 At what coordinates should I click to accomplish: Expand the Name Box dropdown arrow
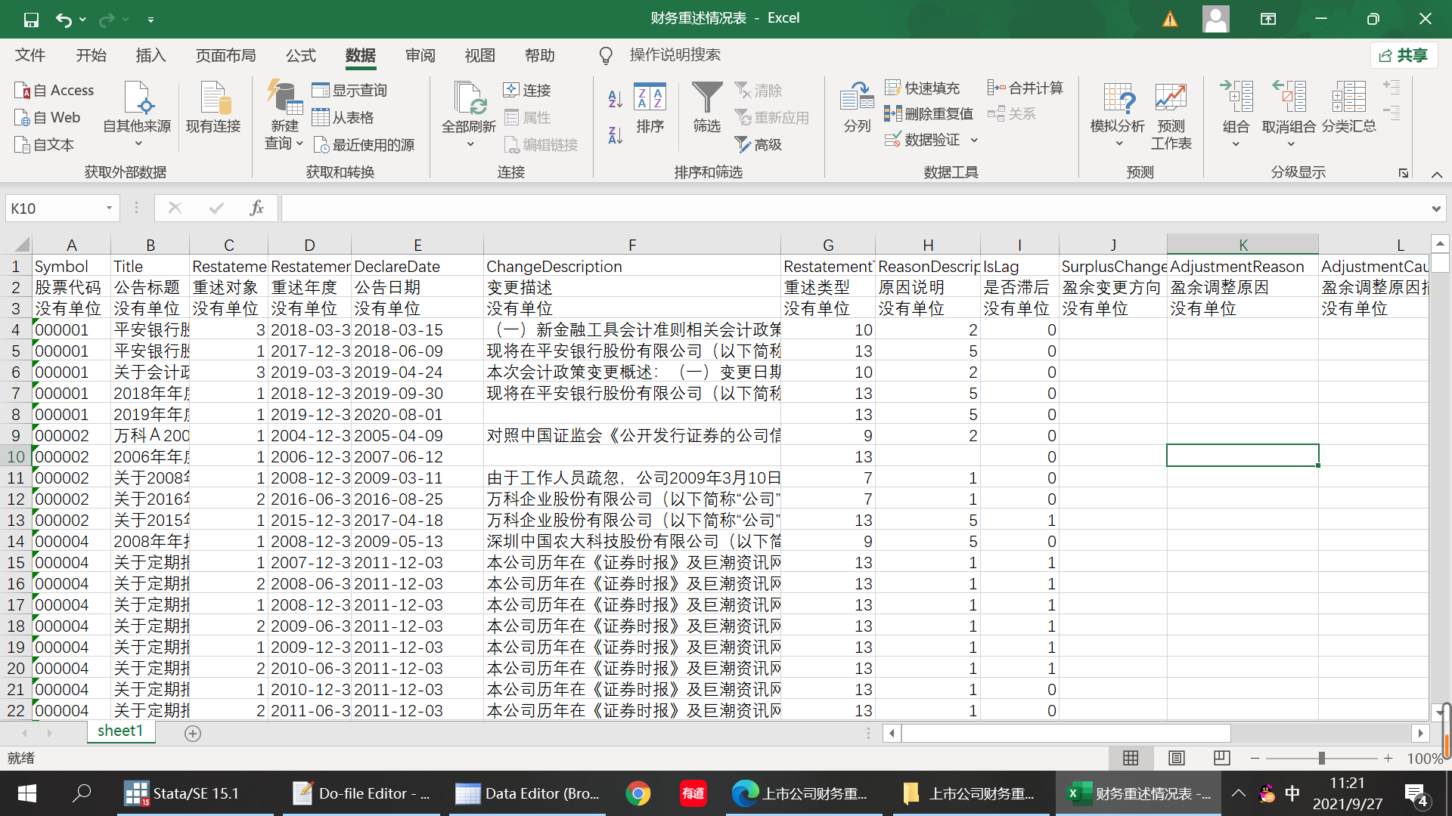tap(109, 208)
